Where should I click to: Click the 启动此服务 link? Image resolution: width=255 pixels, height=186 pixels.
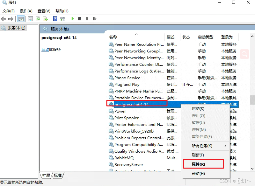(46, 50)
